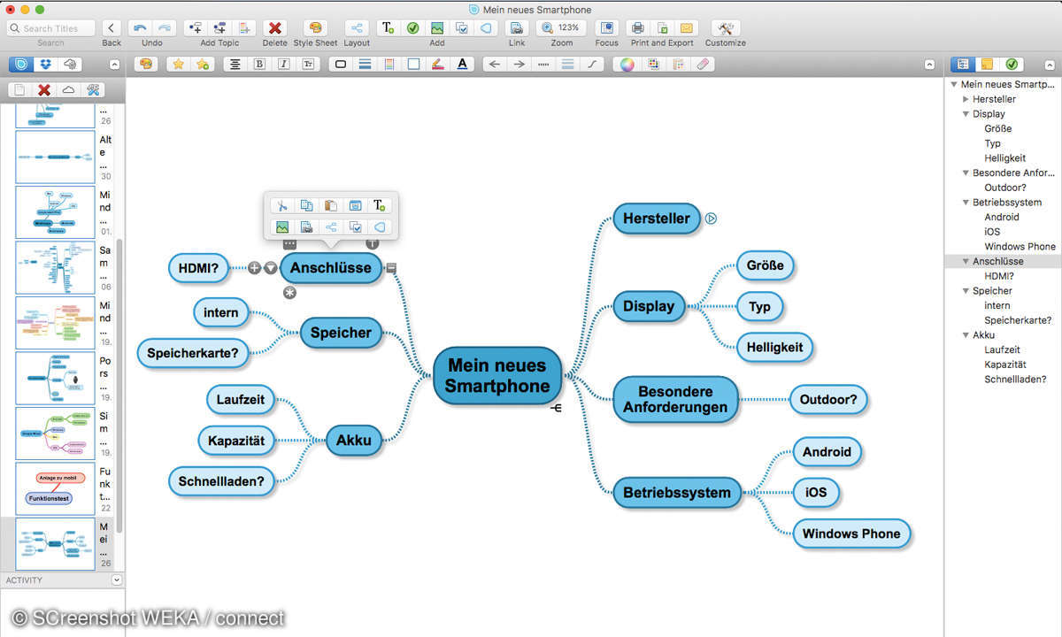Open the rainbow palette swatch in format bar
Screen dimensions: 1062x637
(x=653, y=64)
